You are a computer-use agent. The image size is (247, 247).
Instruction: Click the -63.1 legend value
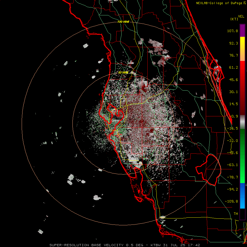[x=232, y=165]
